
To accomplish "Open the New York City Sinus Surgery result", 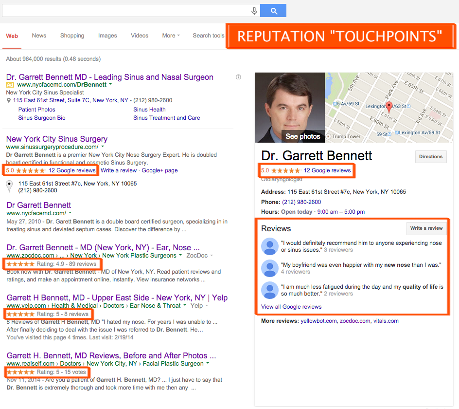I will pos(57,139).
